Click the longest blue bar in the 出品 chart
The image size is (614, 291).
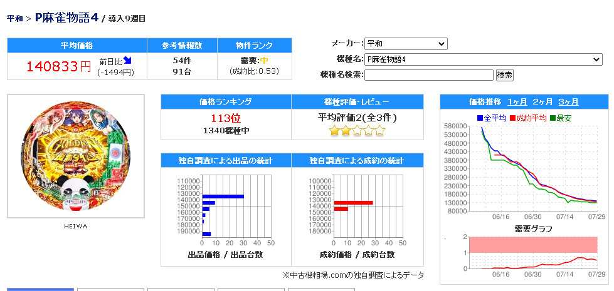223,197
